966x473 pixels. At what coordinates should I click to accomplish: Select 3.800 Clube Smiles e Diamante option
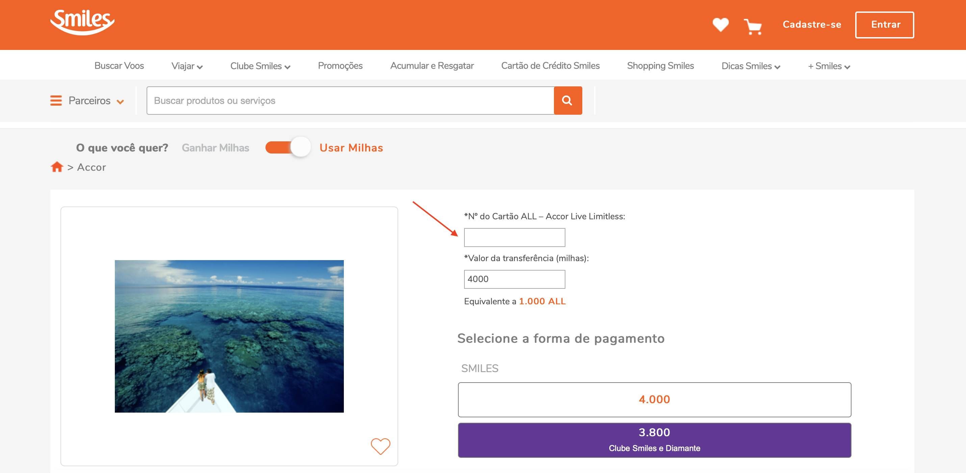coord(654,440)
